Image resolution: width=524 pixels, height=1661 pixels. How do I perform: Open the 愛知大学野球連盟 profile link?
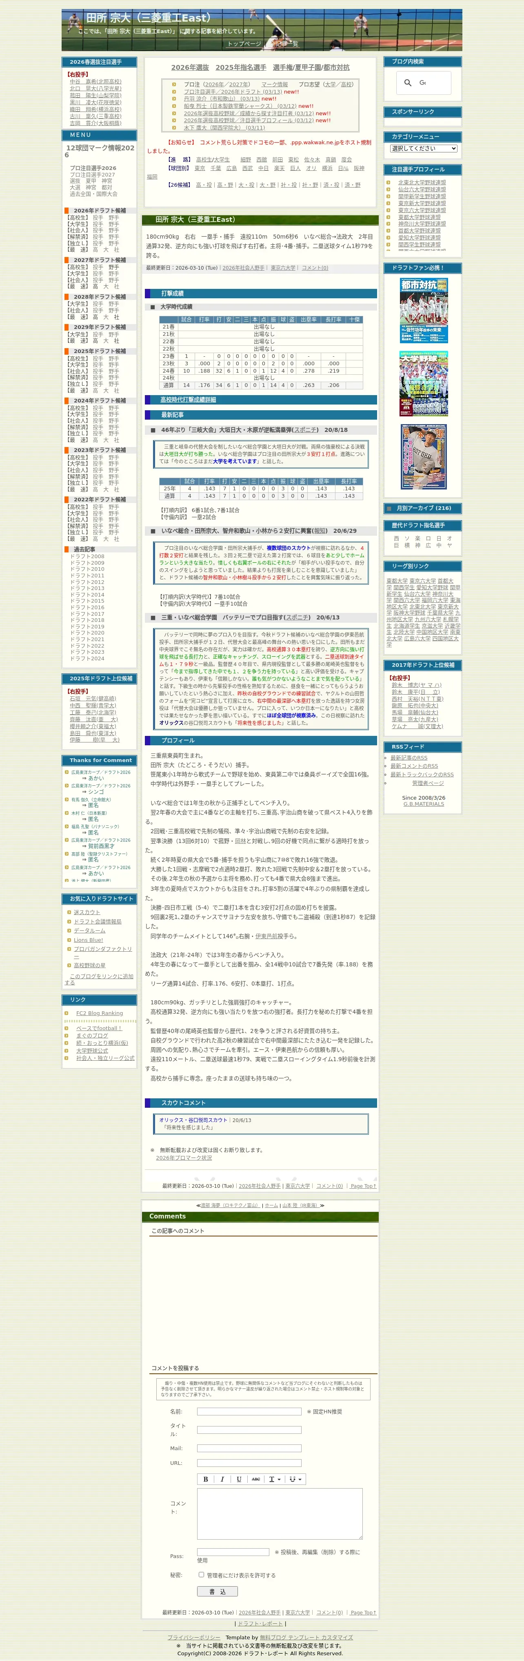419,238
